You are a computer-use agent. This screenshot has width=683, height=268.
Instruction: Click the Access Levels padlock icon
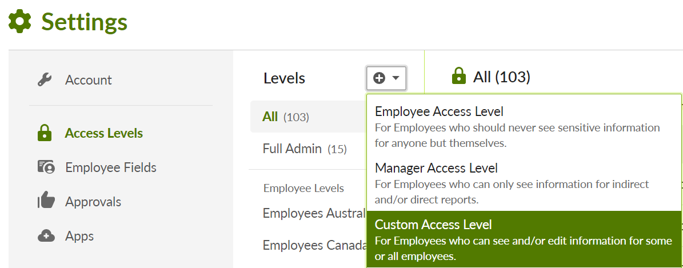[45, 134]
